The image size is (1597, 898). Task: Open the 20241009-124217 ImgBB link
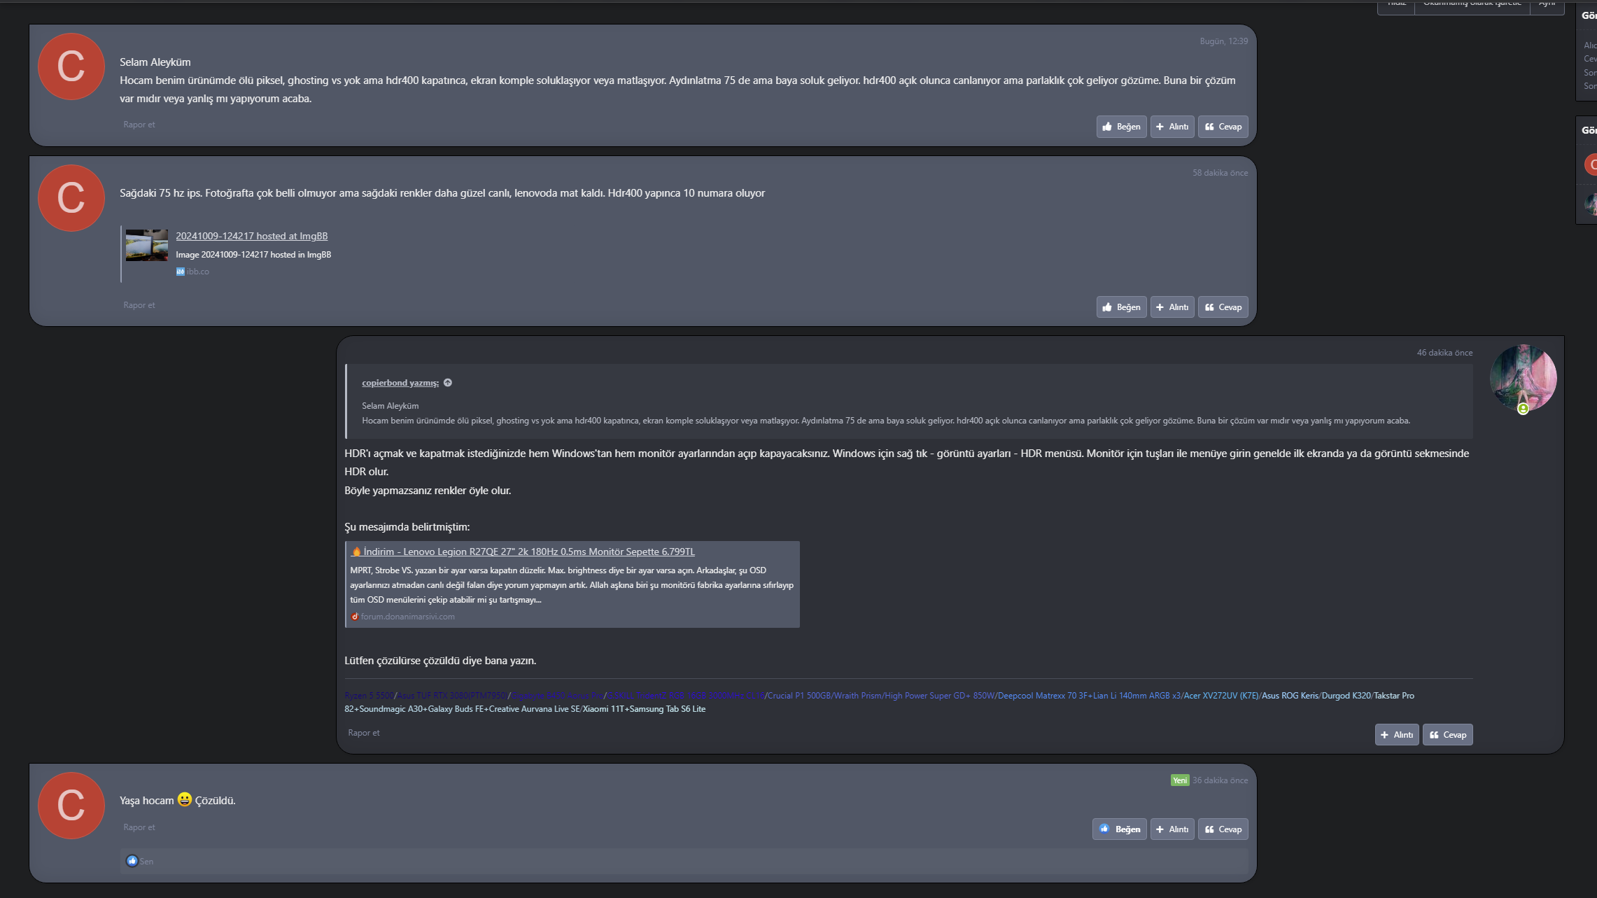click(251, 236)
